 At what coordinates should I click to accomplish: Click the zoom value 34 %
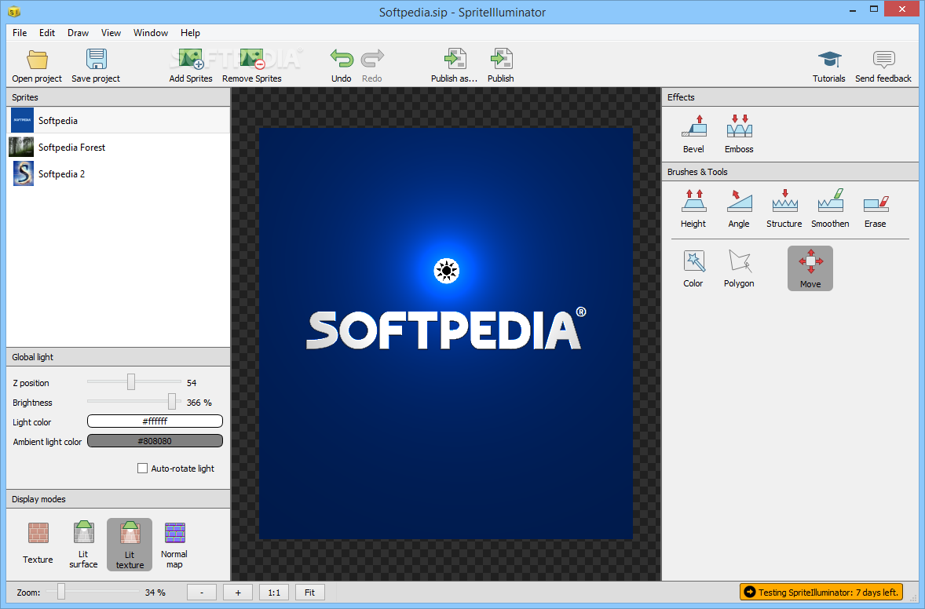[x=155, y=593]
